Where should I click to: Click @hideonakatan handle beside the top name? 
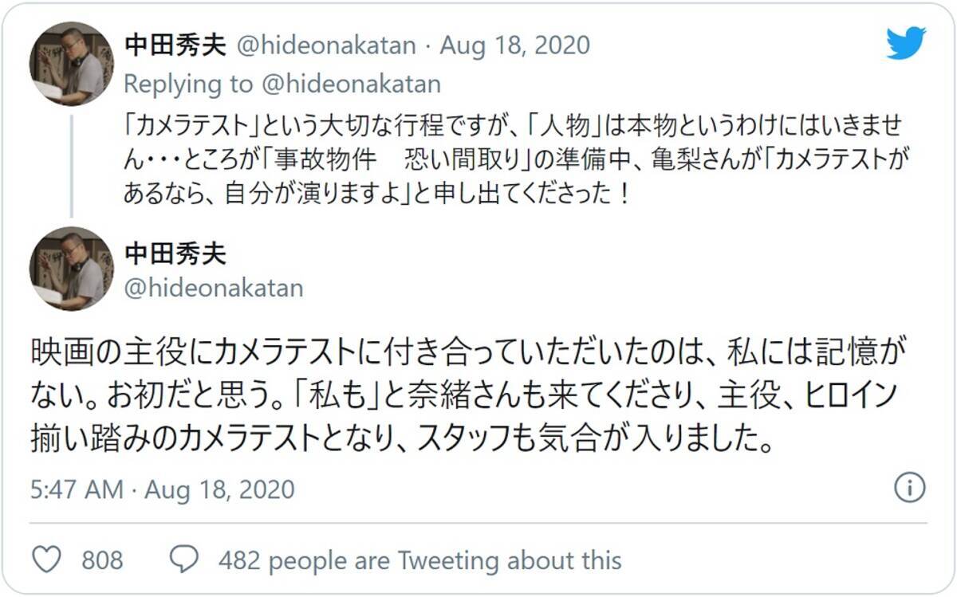click(x=327, y=45)
